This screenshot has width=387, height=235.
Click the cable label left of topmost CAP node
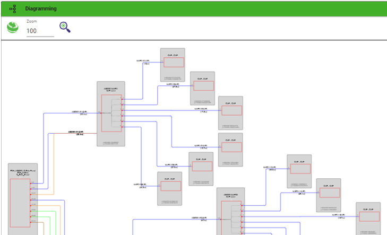[143, 62]
